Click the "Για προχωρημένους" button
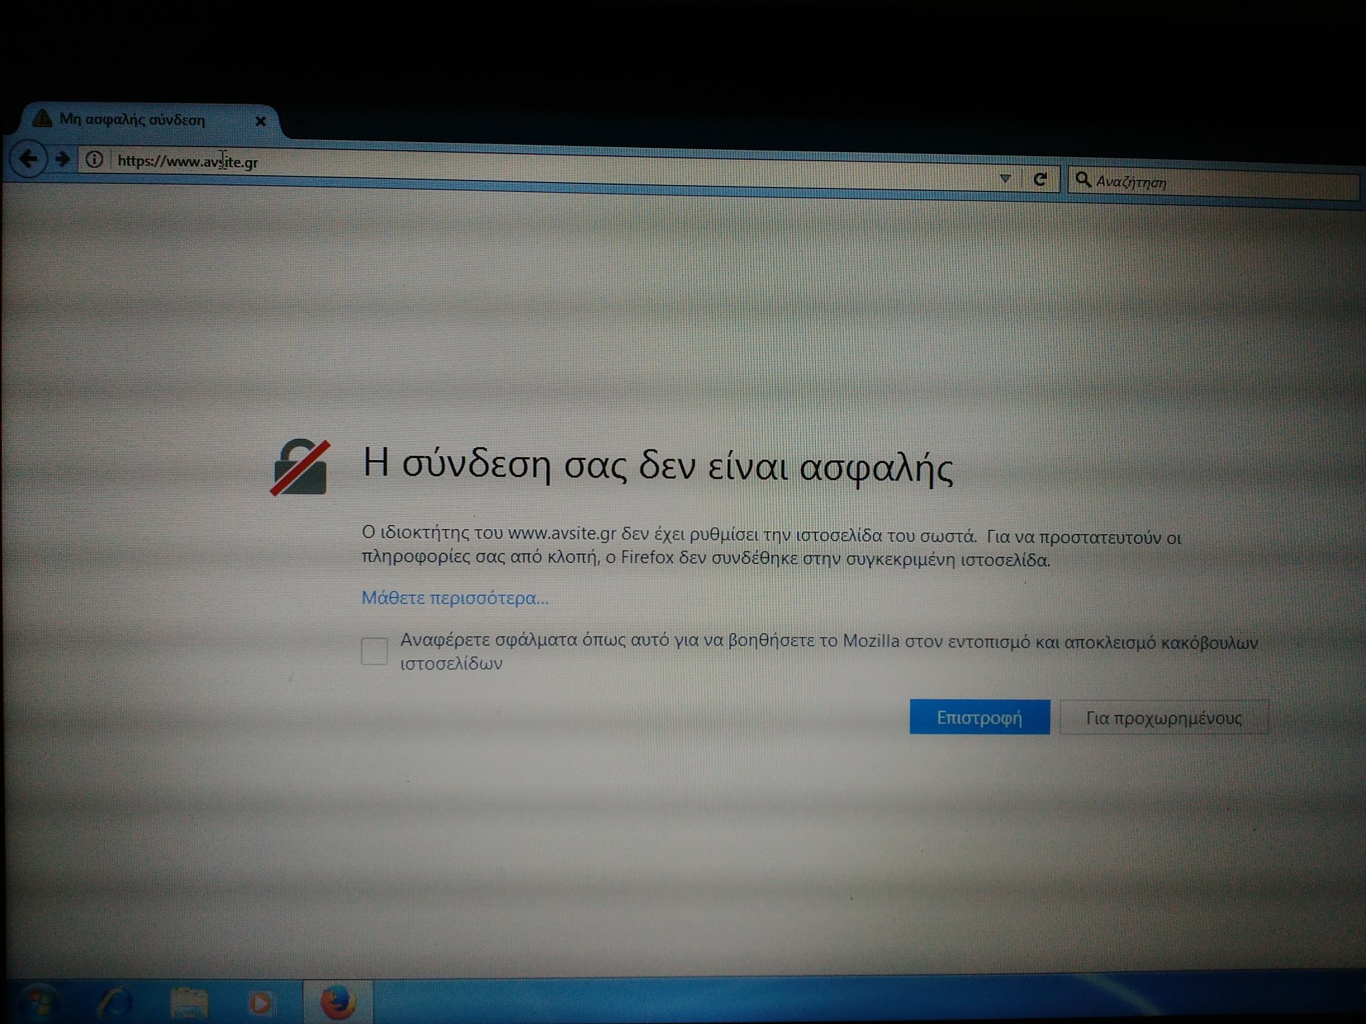 [1163, 718]
